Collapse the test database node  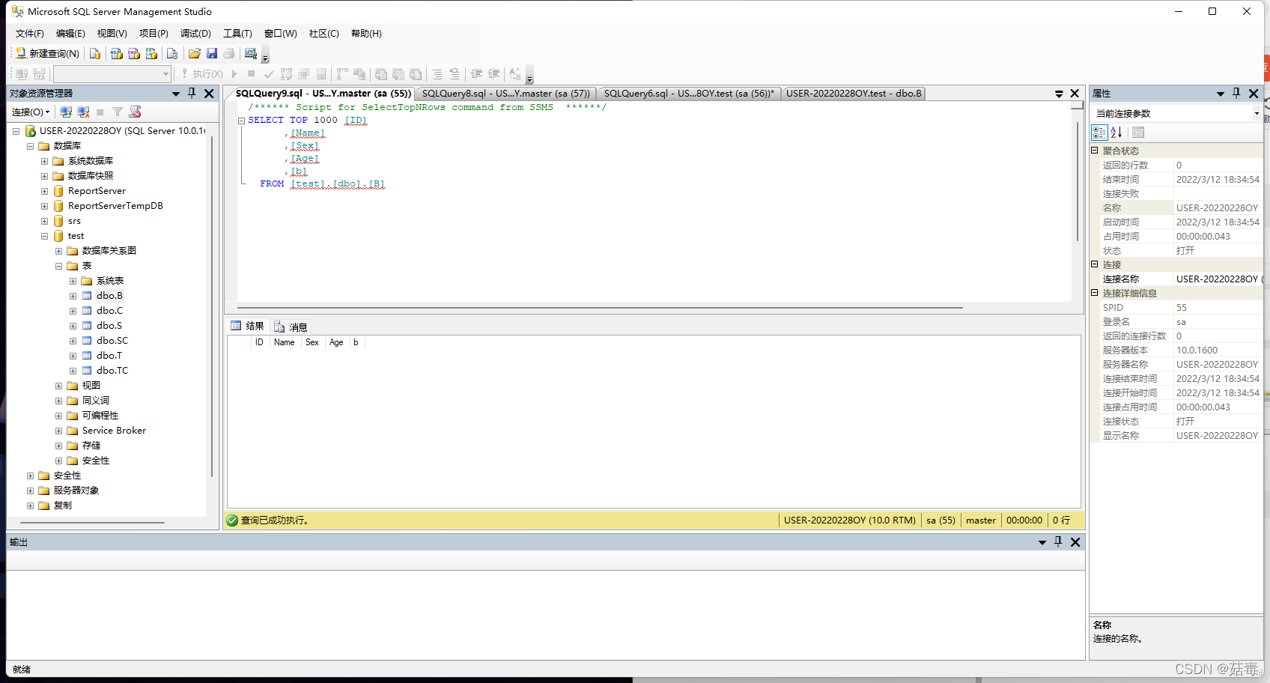44,236
